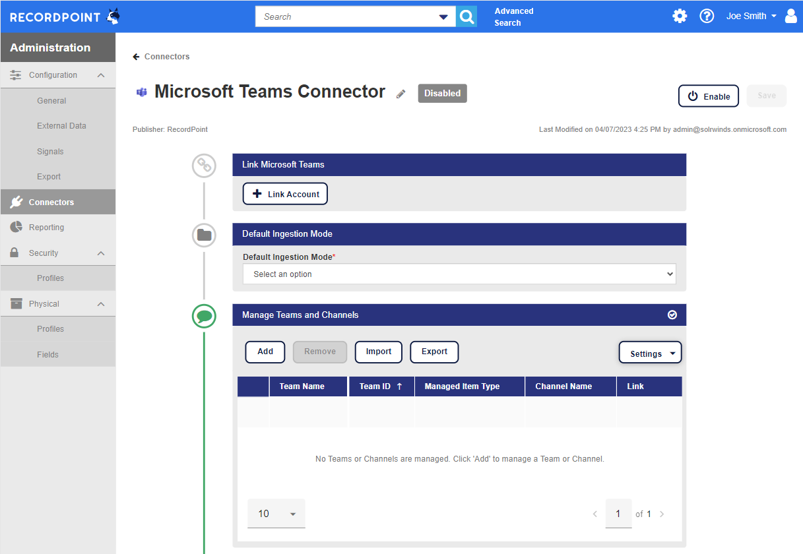Sort table by Channel Name column
The width and height of the screenshot is (803, 554).
[x=564, y=386]
